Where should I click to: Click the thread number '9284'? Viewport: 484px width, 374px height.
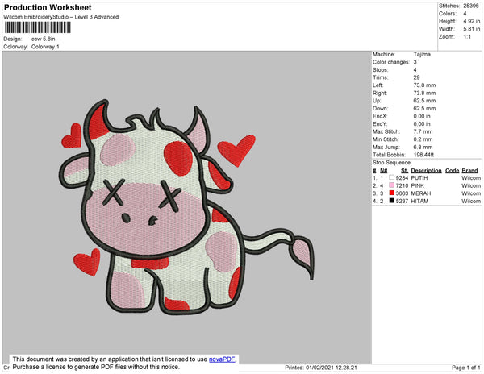[x=402, y=178]
